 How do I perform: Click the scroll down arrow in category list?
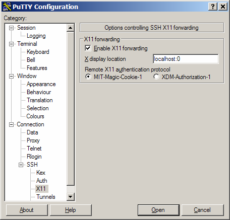71,196
